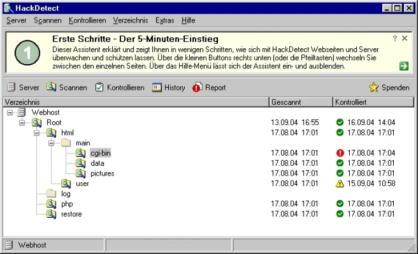The height and width of the screenshot is (254, 418).
Task: Sort by the Gescannt column header
Action: (x=301, y=102)
